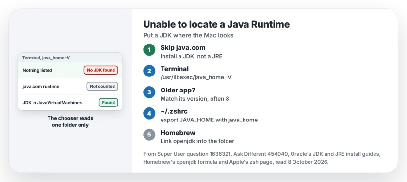Click 'export JAVA_HOME with java_home' text
Image resolution: width=407 pixels, height=182 pixels.
(x=209, y=120)
